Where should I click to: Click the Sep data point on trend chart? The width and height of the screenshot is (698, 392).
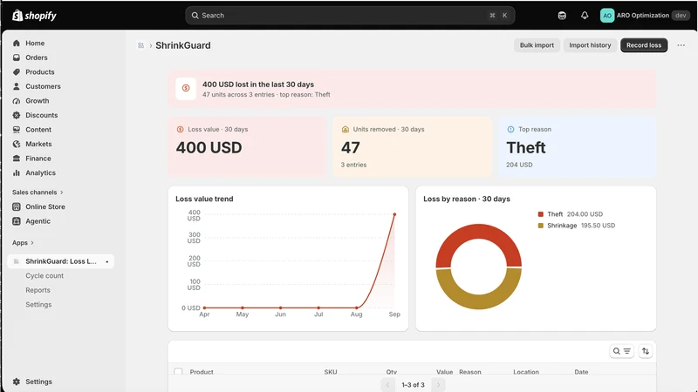click(394, 214)
